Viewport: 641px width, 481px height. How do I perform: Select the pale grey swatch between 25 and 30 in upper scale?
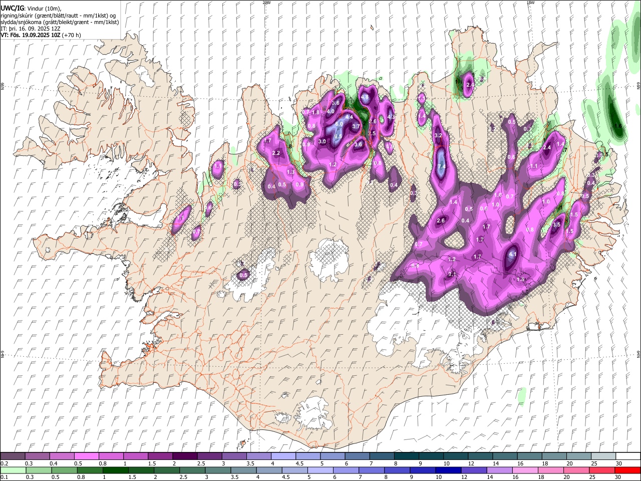pyautogui.click(x=604, y=456)
